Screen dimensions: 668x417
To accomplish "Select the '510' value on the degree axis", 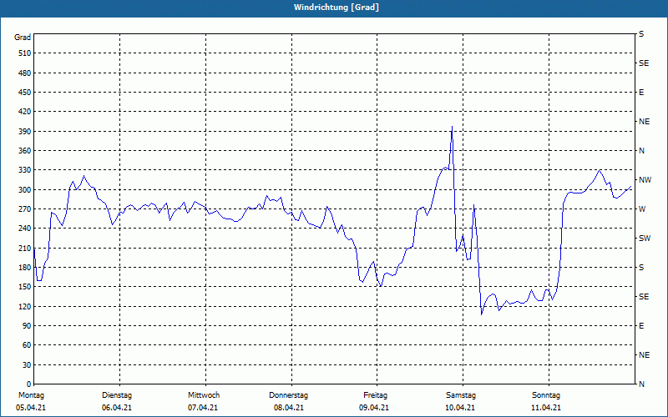I will tap(25, 53).
